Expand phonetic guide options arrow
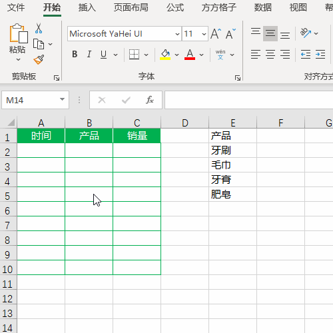 232,55
